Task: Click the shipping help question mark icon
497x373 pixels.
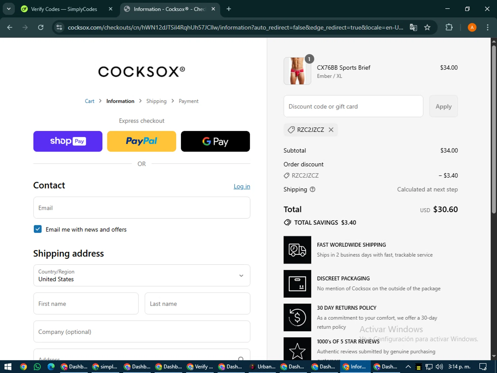Action: point(312,189)
